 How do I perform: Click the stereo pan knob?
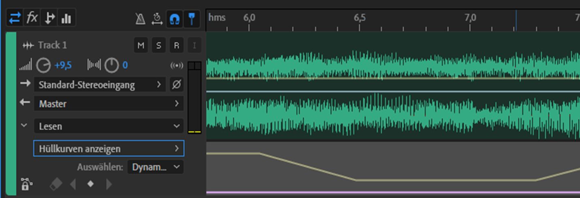(x=112, y=65)
